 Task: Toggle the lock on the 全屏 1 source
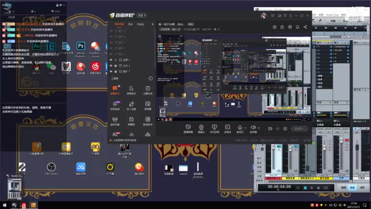pyautogui.click(x=115, y=60)
